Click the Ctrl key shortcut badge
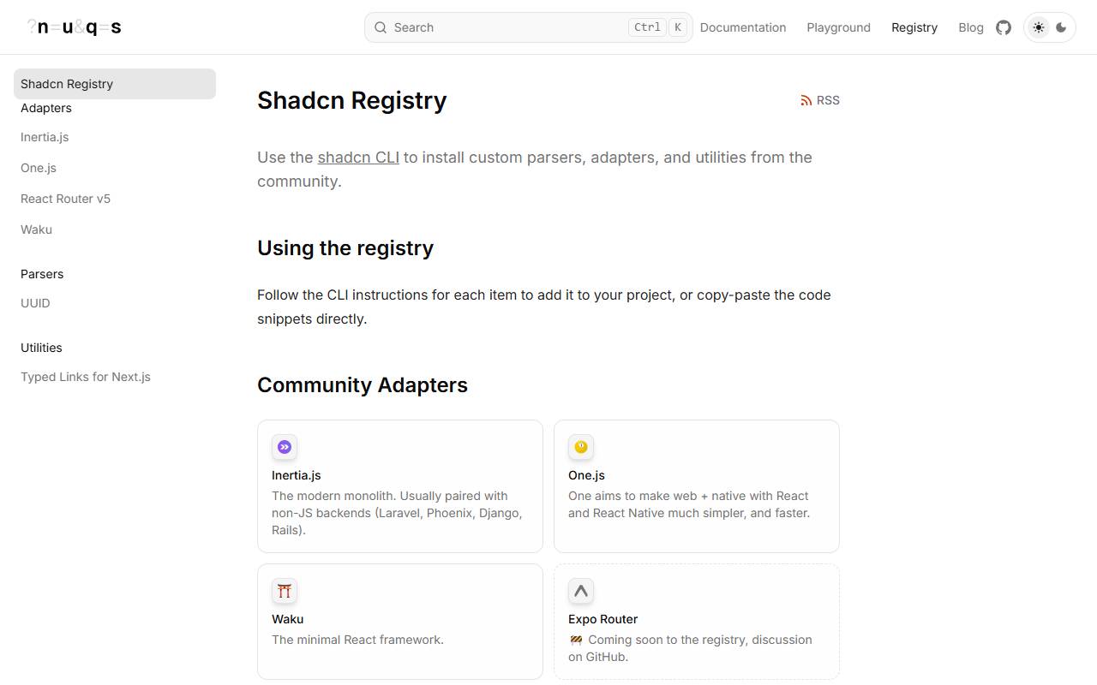Screen dimensions: 1097x685 coord(647,27)
